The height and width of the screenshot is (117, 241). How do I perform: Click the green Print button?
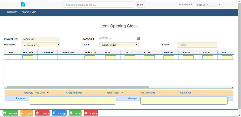75,113
